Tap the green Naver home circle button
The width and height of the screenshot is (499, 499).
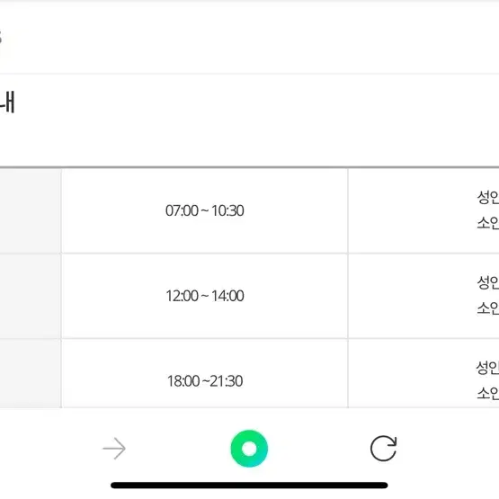point(249,449)
